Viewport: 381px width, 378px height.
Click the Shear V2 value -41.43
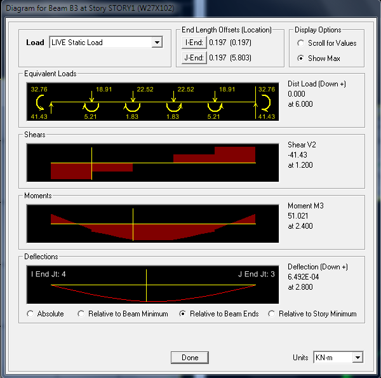coord(297,155)
